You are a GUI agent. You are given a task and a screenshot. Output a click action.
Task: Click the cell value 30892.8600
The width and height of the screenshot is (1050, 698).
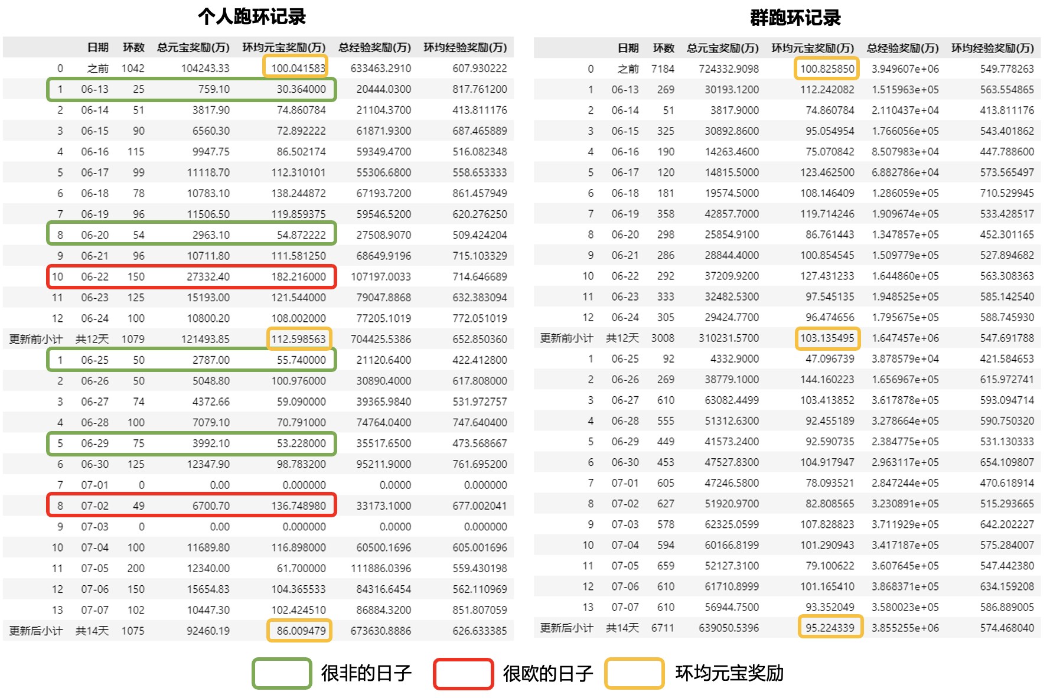(732, 131)
